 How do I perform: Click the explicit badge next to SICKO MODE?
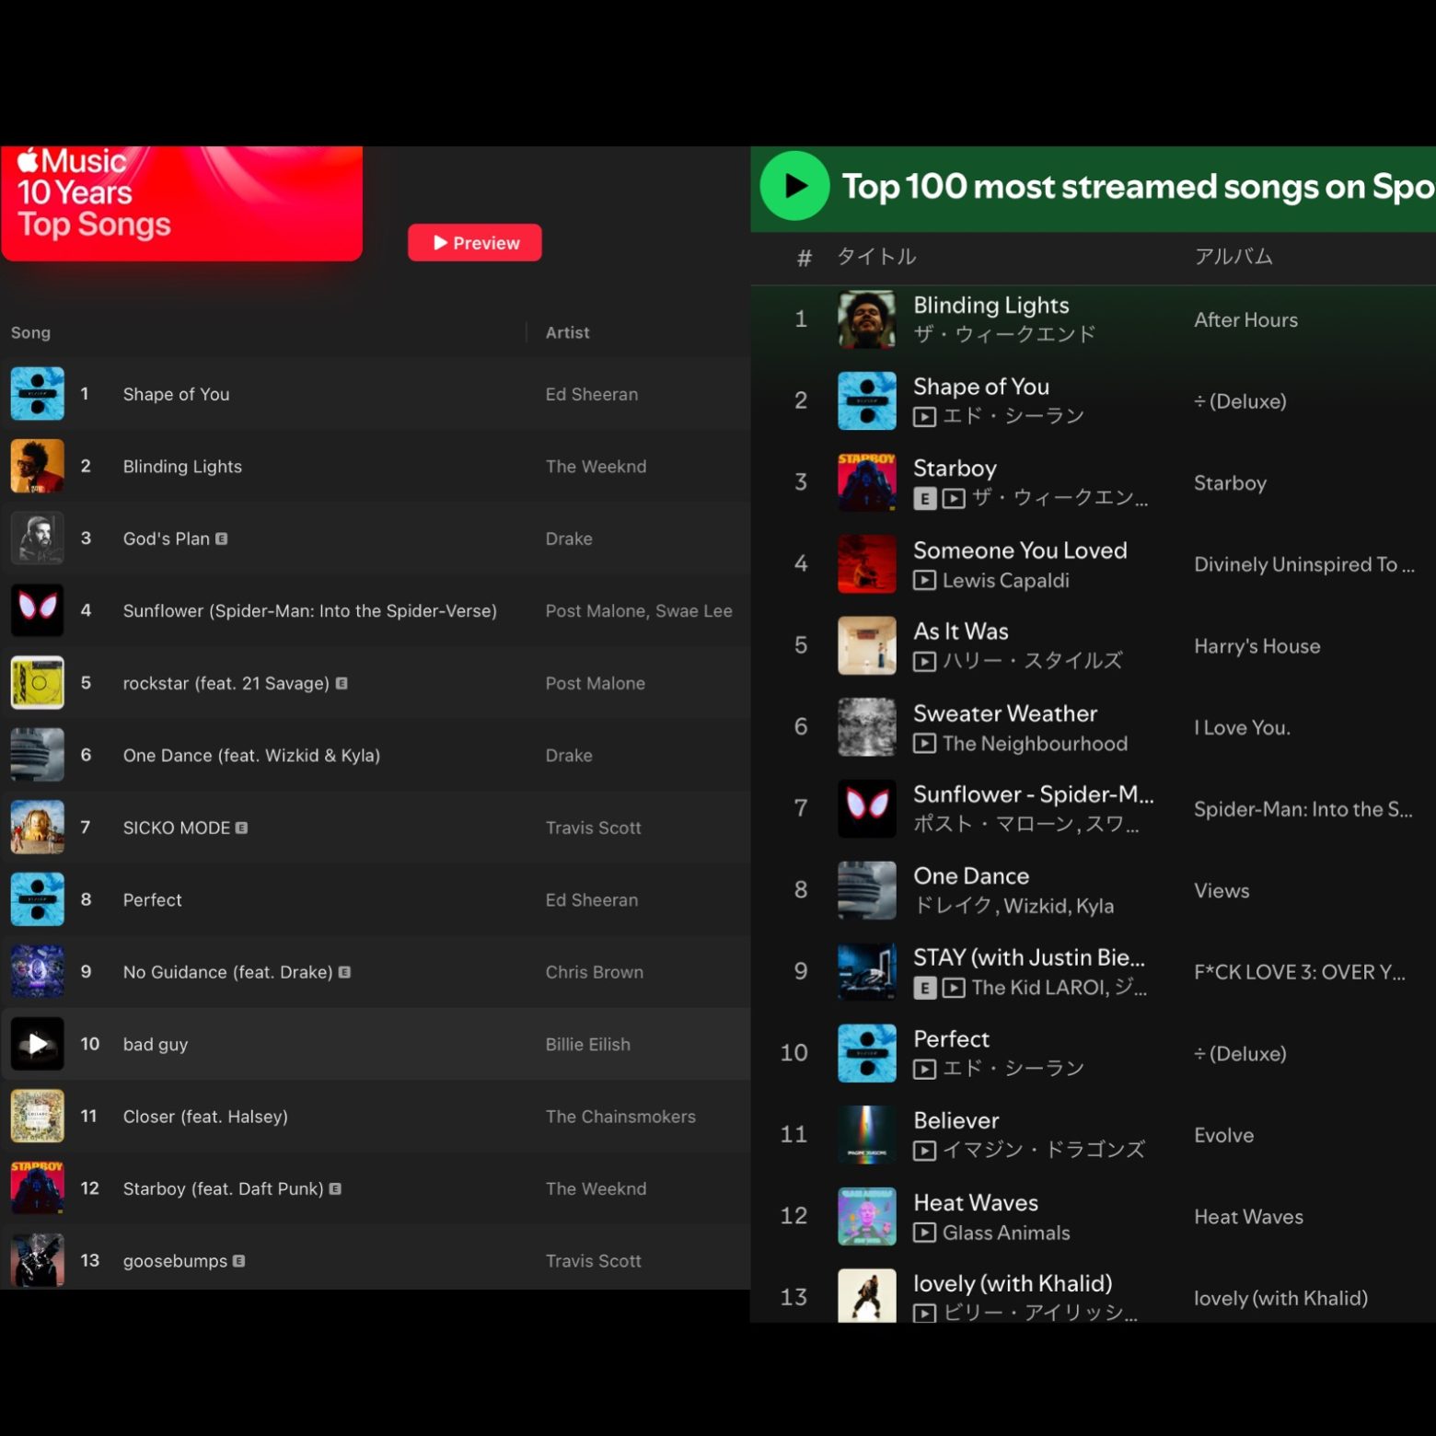click(241, 828)
